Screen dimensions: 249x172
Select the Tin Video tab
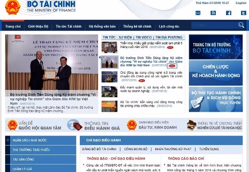coord(143,37)
